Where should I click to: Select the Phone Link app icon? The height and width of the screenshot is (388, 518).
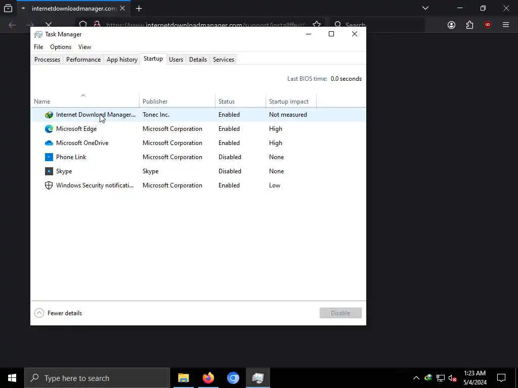[49, 157]
